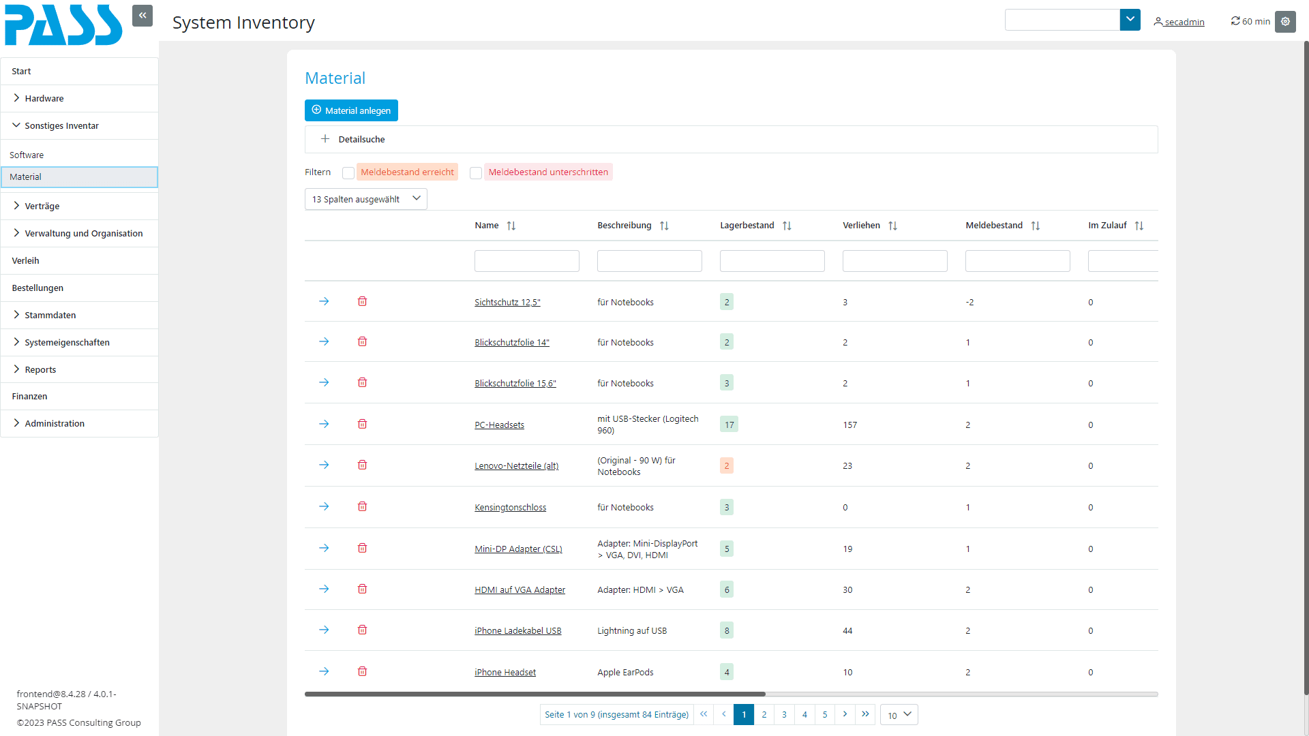
Task: Sort by Beschreibung column icon
Action: (x=664, y=226)
